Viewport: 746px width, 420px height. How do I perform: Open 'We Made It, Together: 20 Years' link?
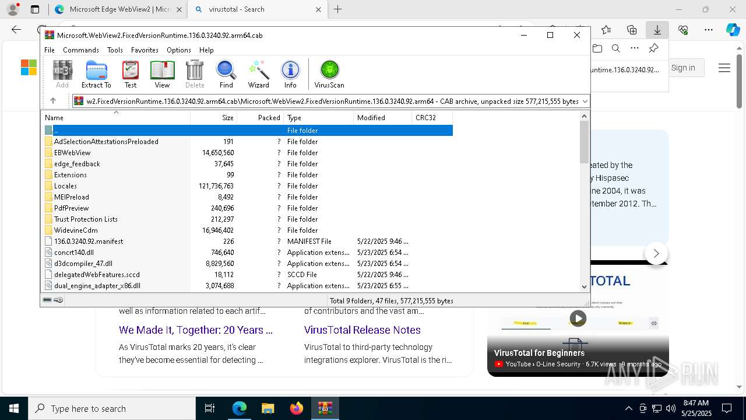click(x=196, y=330)
